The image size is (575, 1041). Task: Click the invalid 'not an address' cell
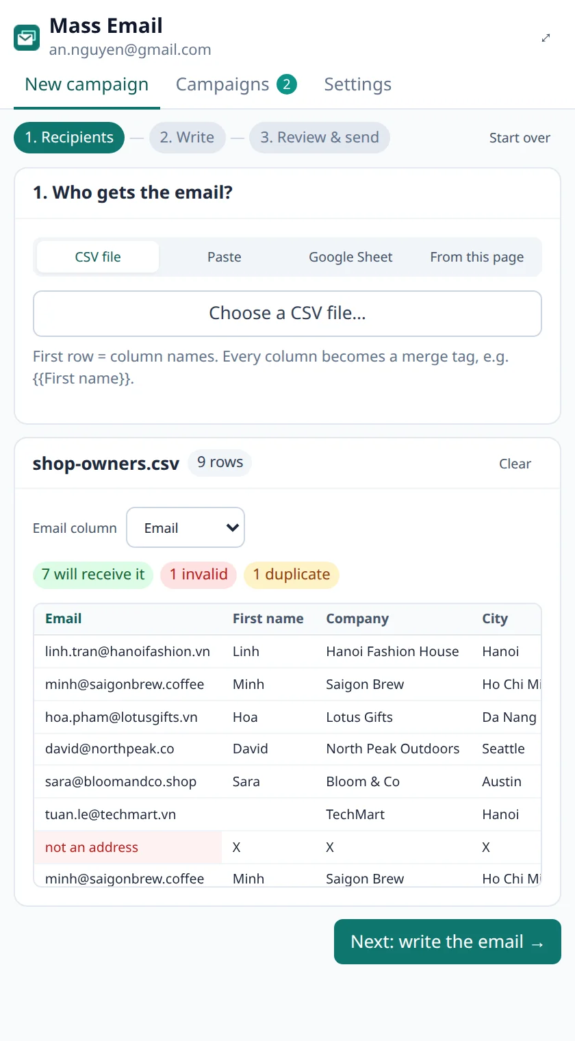coord(128,847)
